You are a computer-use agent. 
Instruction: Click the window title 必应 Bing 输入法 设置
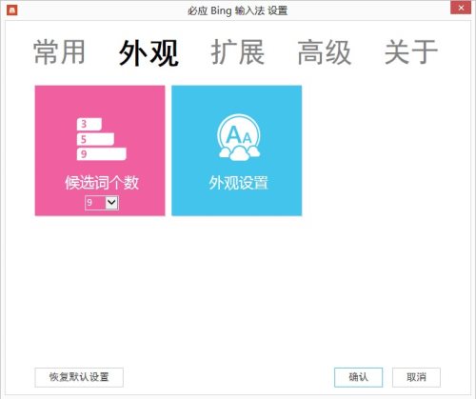point(237,10)
